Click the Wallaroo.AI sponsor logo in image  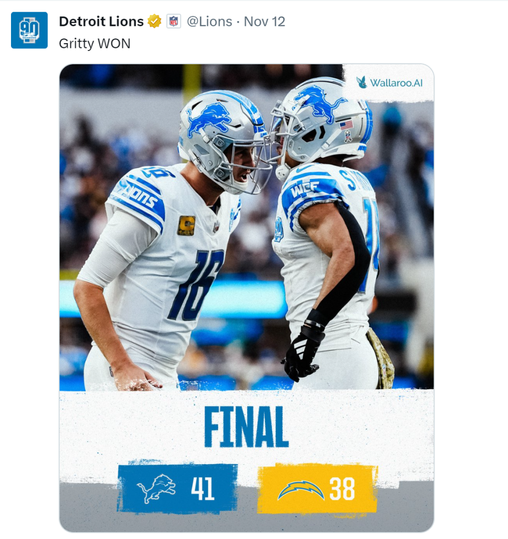click(389, 83)
